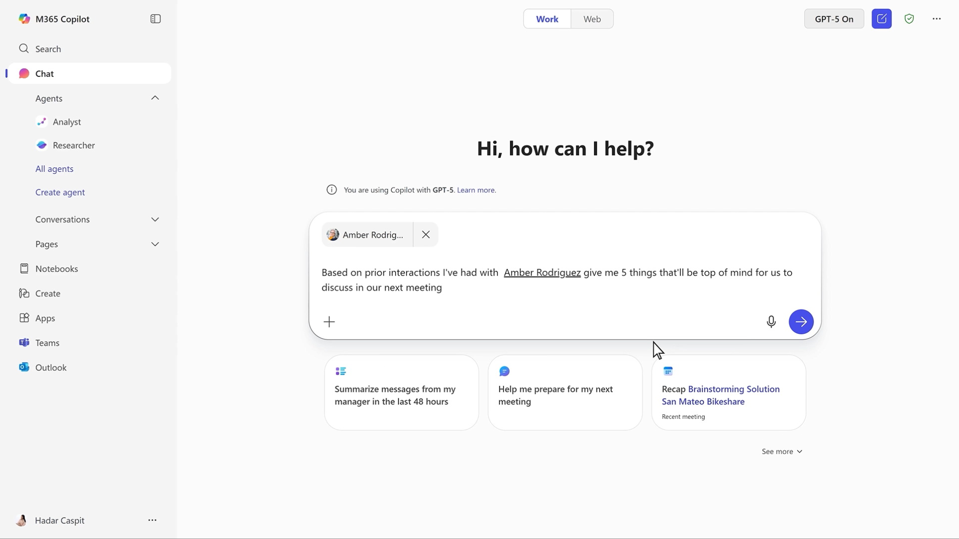
Task: Expand the Pages section chevron
Action: [155, 244]
